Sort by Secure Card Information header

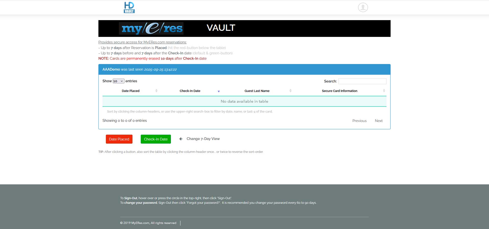[x=339, y=91]
